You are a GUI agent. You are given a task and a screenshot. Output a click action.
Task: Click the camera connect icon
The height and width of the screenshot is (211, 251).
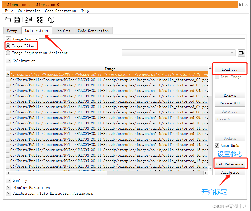coord(241,53)
